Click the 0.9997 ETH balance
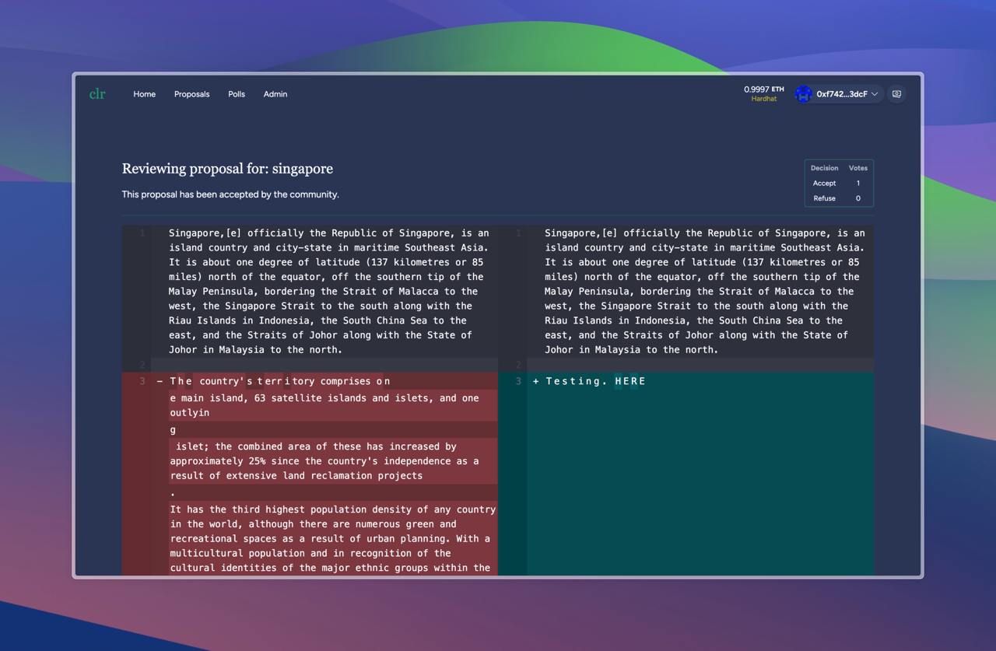Screen dimensions: 996x651 pyautogui.click(x=763, y=89)
